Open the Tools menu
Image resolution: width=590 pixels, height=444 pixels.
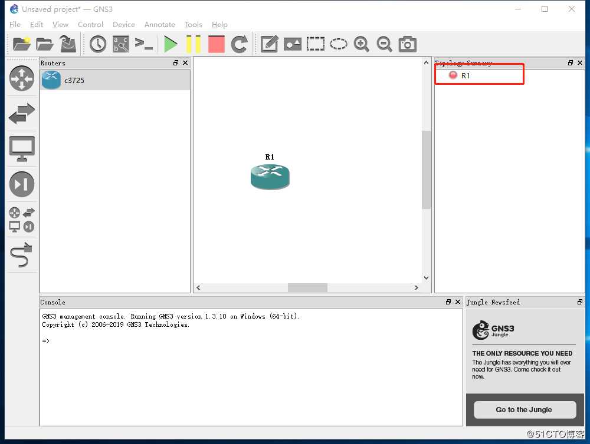coord(194,24)
